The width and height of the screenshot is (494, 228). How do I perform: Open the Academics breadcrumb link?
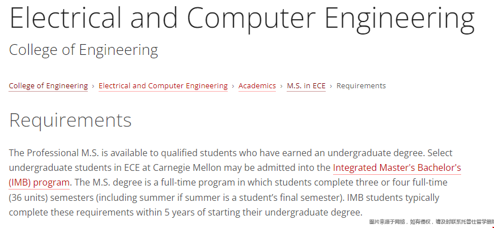pos(257,86)
